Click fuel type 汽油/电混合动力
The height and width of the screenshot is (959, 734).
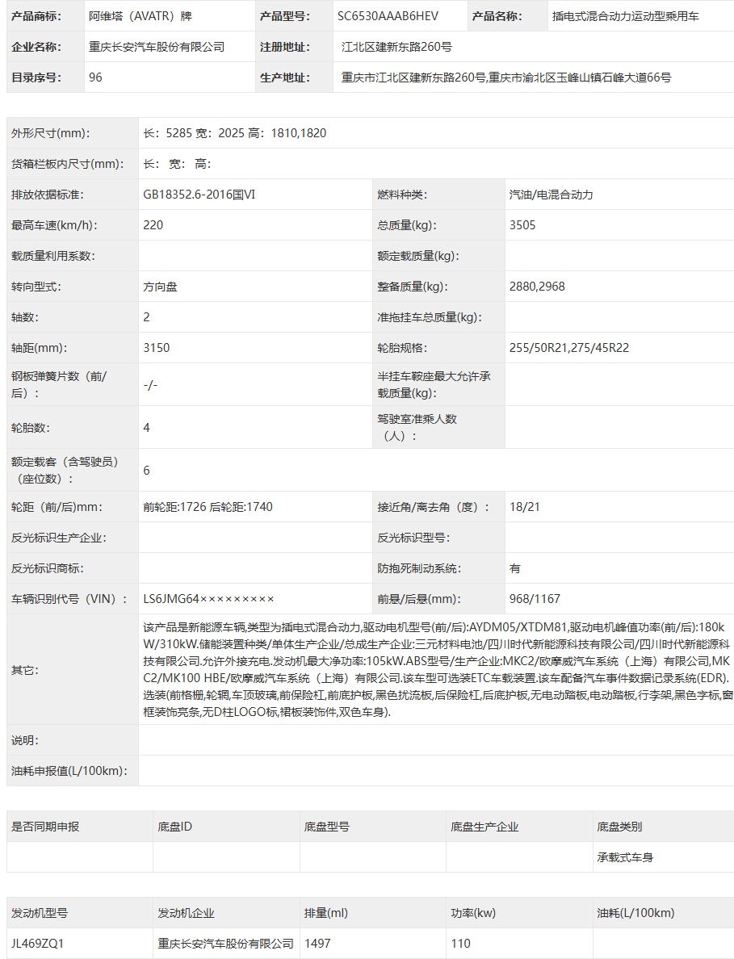(x=552, y=195)
